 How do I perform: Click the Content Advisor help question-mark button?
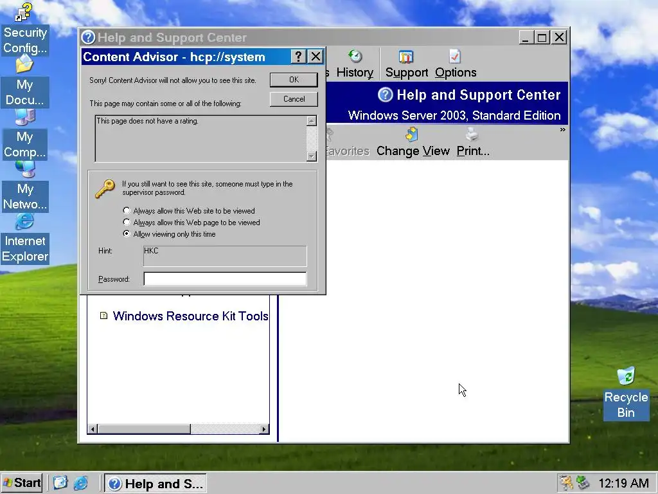298,57
